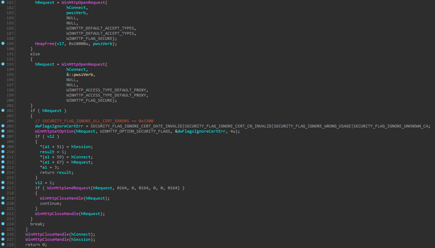
Task: Click the WinHttpSetOption function name
Action: (x=54, y=131)
